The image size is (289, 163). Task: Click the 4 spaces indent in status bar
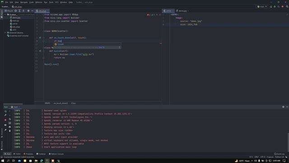coord(270,157)
